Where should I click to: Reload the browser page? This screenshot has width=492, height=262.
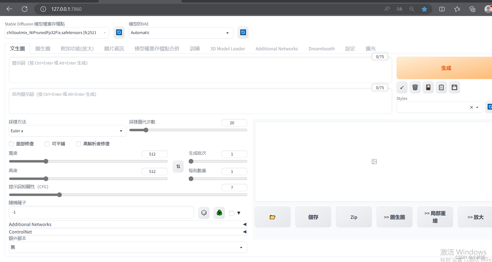tap(25, 9)
